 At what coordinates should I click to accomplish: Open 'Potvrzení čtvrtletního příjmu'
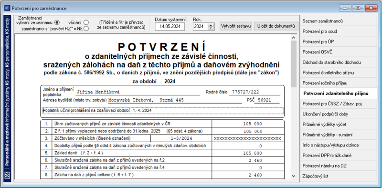click(339, 73)
